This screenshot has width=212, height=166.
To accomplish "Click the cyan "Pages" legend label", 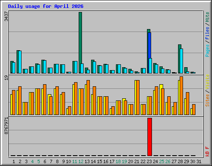I will [207, 51].
